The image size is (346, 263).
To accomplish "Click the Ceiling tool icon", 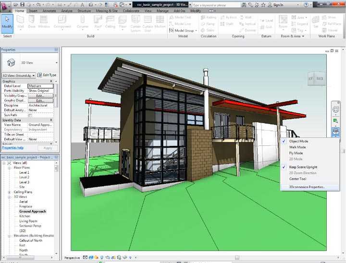I will tap(110, 20).
